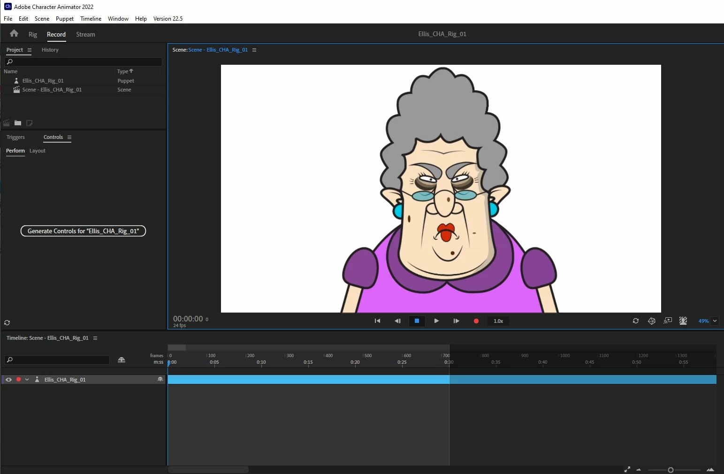Select the Ellis_CHA_Rig_01 puppet in Project
The width and height of the screenshot is (724, 474).
coord(43,81)
